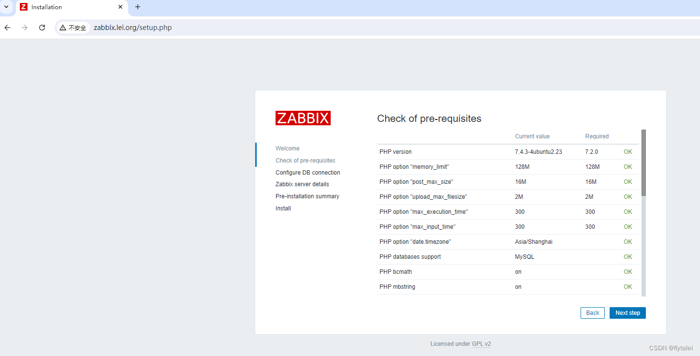Click OK status in PHP mbstring row
This screenshot has width=700, height=356.
pos(628,287)
